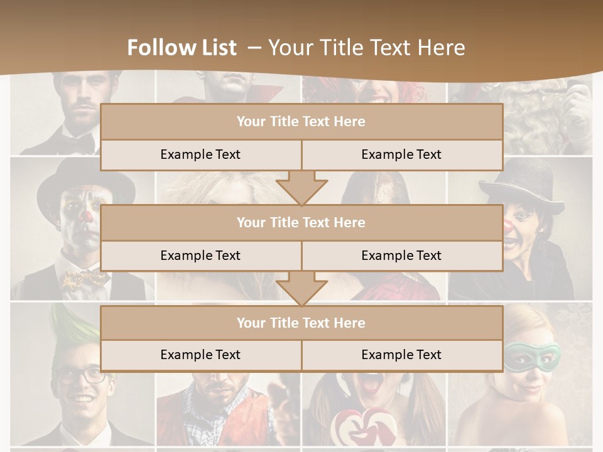Viewport: 603px width, 452px height.
Task: Click the right "Example Text" cell in the bottom block
Action: [402, 355]
